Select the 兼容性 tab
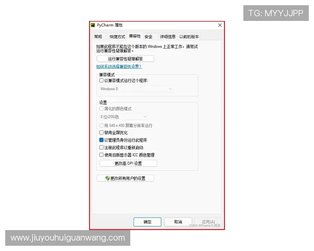314x251 pixels. point(135,36)
